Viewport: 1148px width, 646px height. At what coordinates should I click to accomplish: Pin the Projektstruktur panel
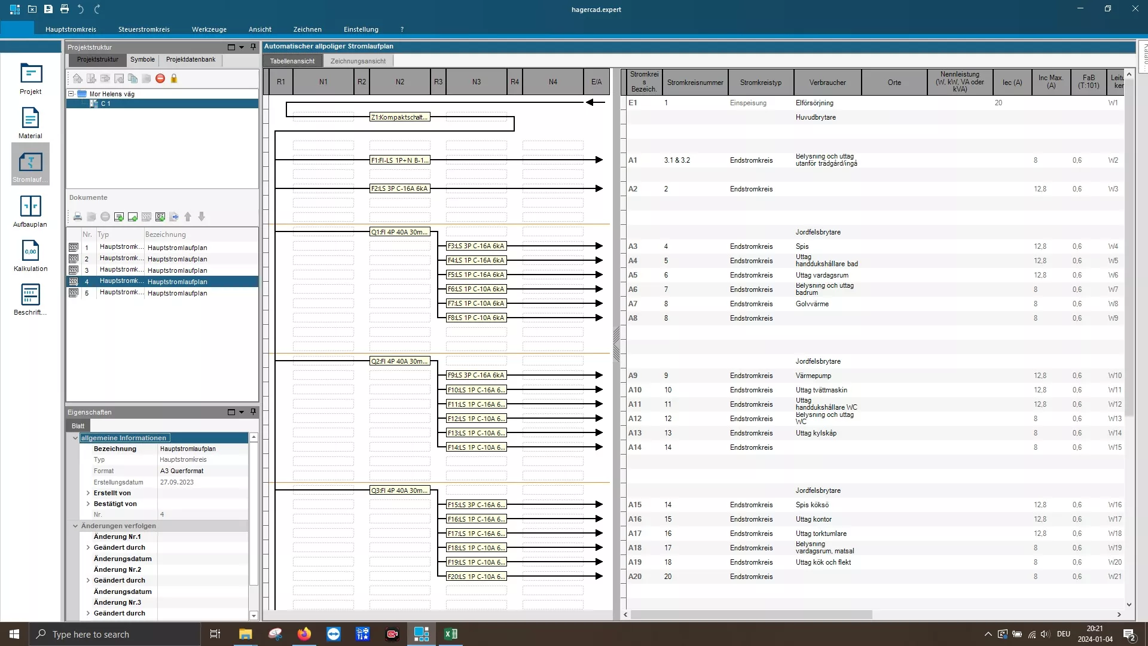tap(253, 47)
